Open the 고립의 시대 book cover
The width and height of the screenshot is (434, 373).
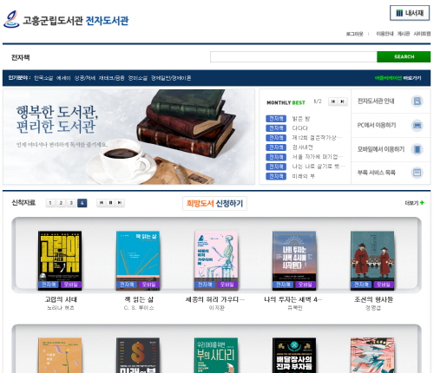coord(60,260)
